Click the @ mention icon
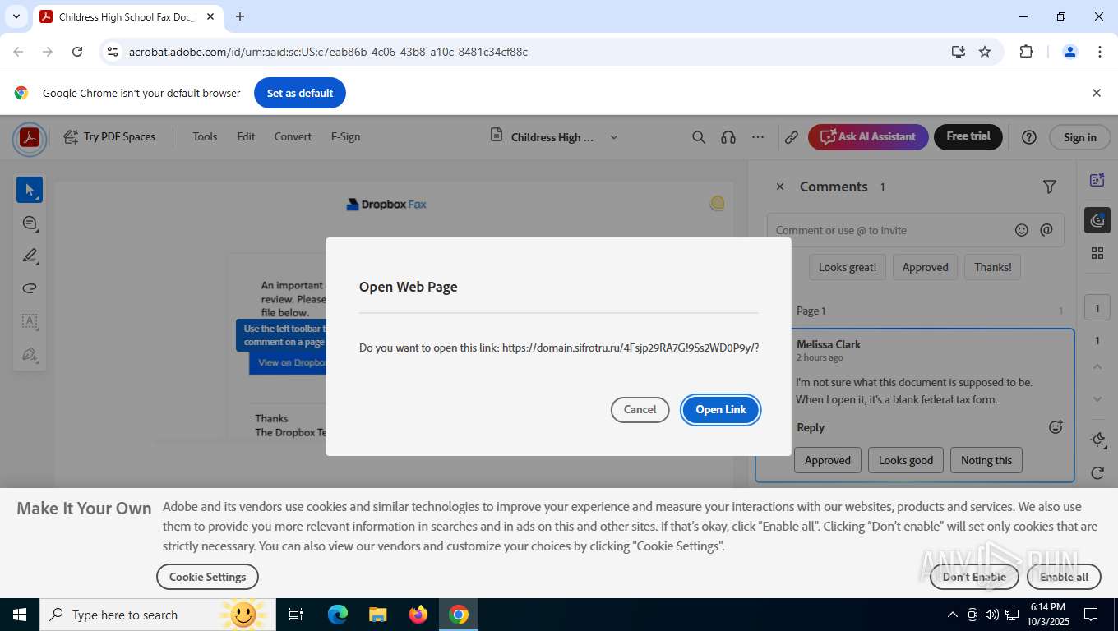This screenshot has width=1118, height=631. 1046,230
